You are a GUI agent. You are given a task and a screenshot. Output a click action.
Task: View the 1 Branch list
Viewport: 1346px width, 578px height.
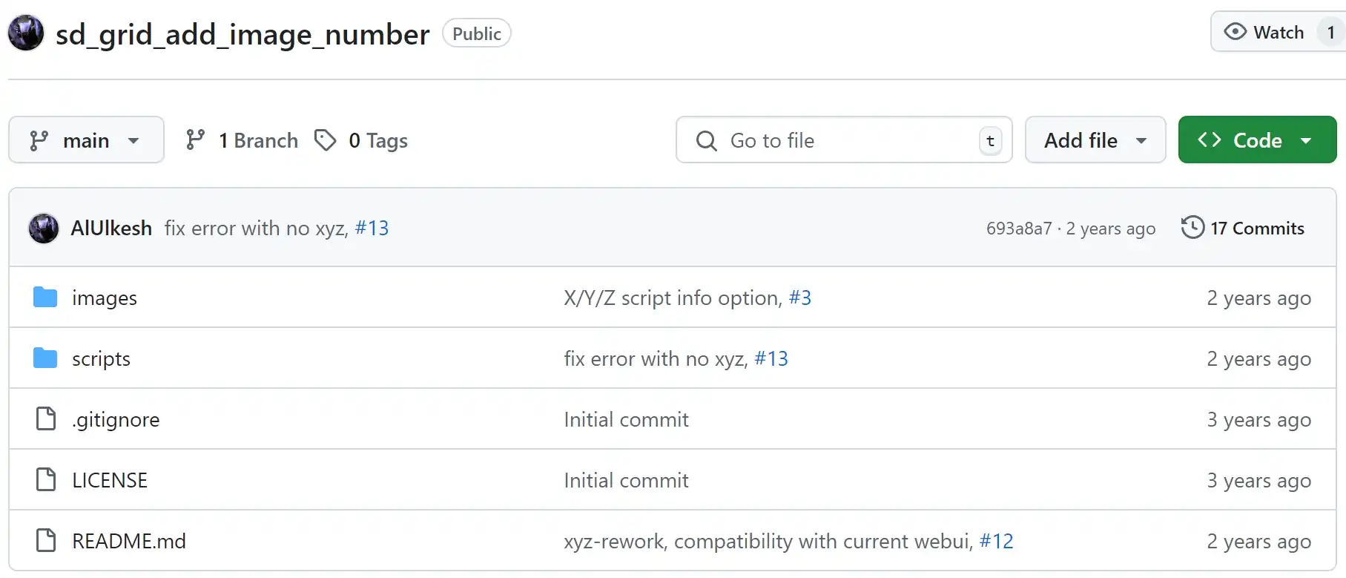(242, 140)
